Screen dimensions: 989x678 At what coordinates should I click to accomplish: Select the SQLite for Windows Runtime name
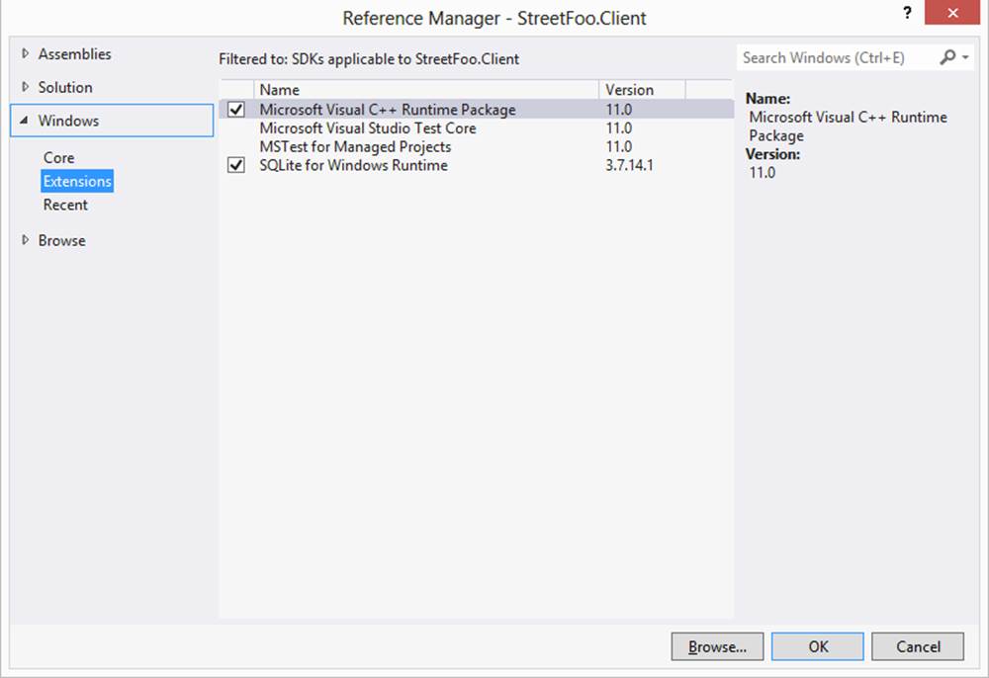(353, 165)
